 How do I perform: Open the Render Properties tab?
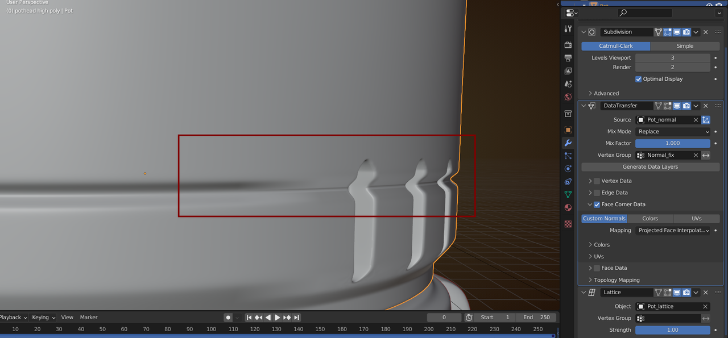click(x=568, y=45)
